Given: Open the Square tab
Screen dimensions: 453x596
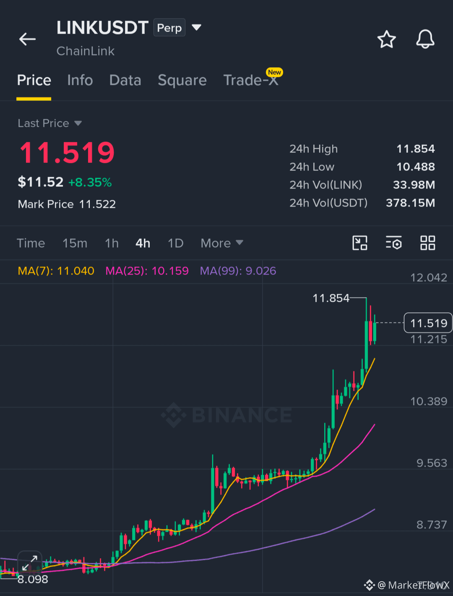Looking at the screenshot, I should pos(182,80).
